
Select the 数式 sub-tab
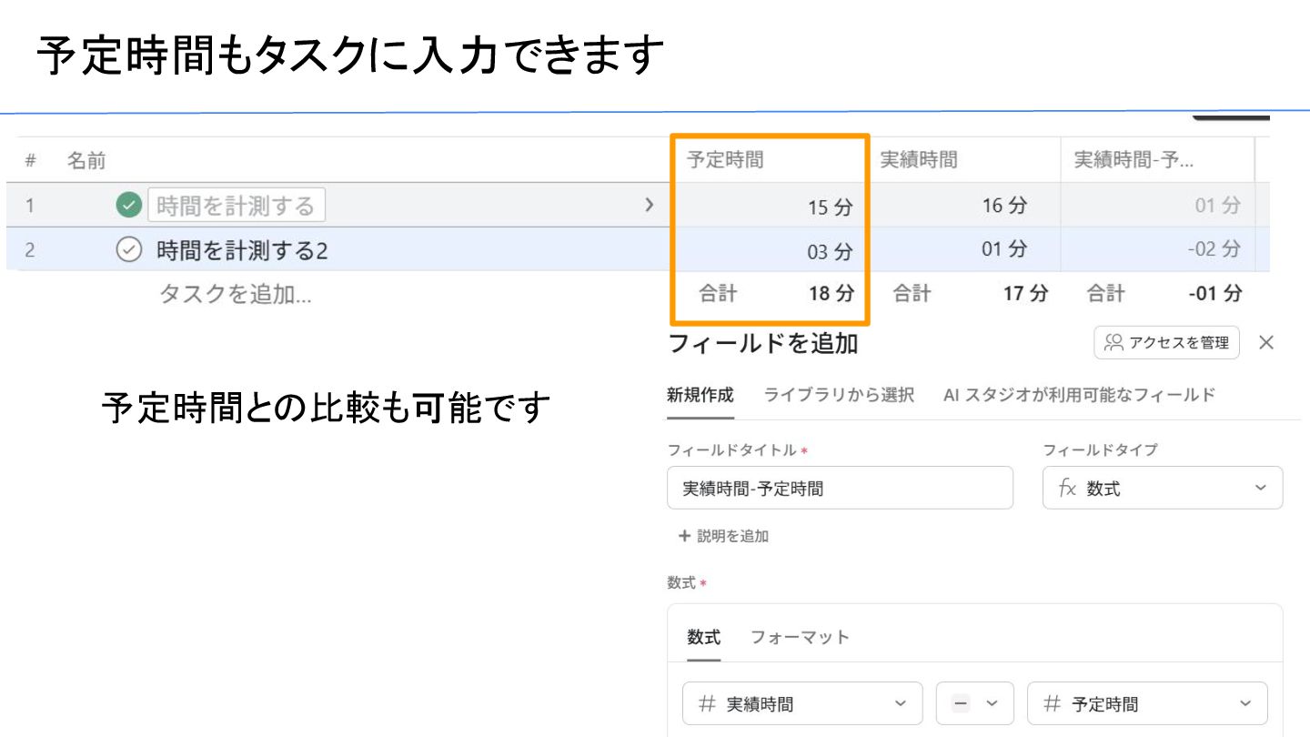tap(703, 637)
